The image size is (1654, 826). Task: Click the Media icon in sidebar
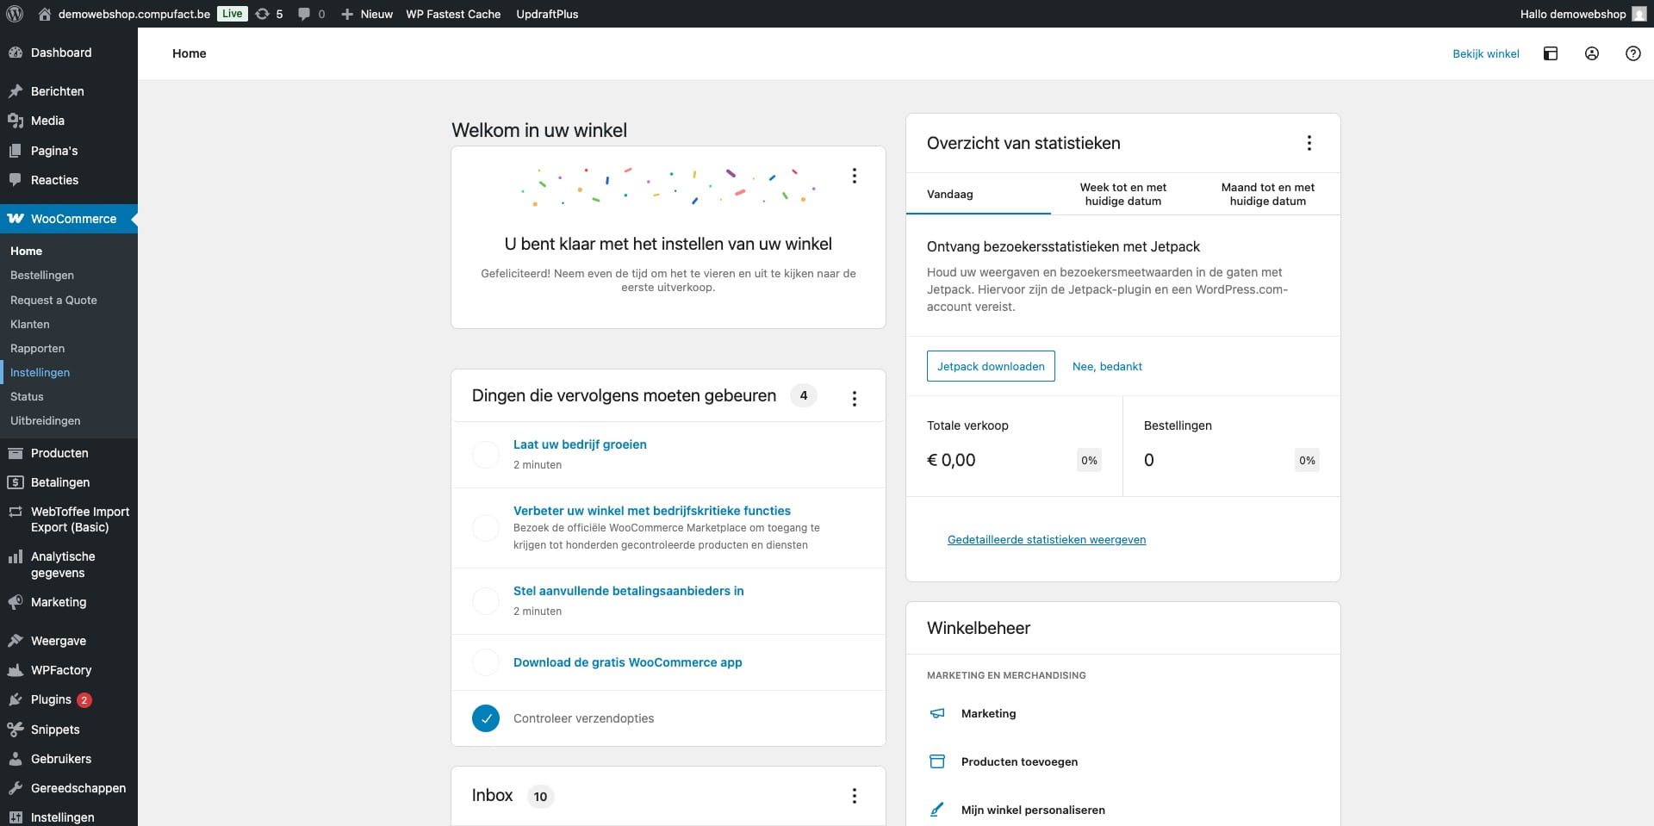point(16,121)
